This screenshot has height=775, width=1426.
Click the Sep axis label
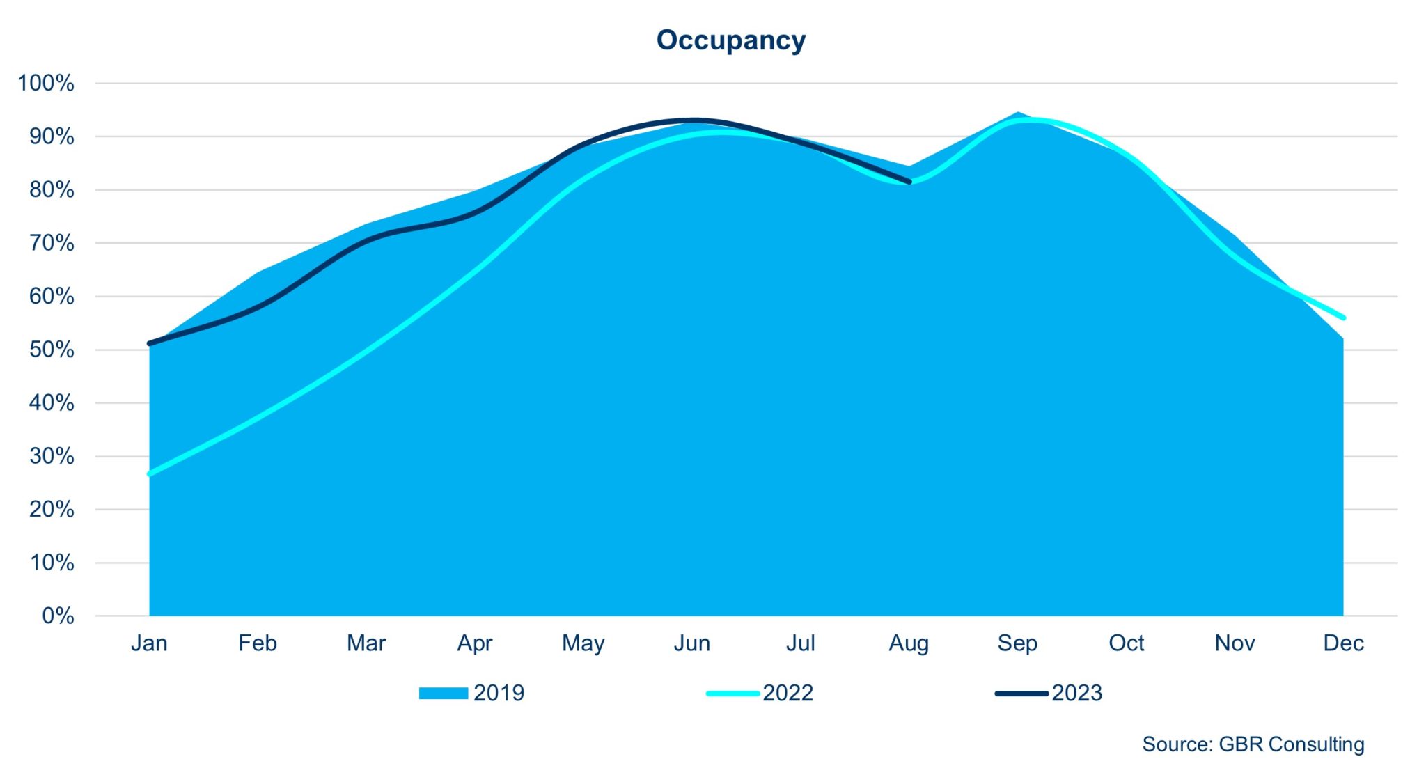1017,643
